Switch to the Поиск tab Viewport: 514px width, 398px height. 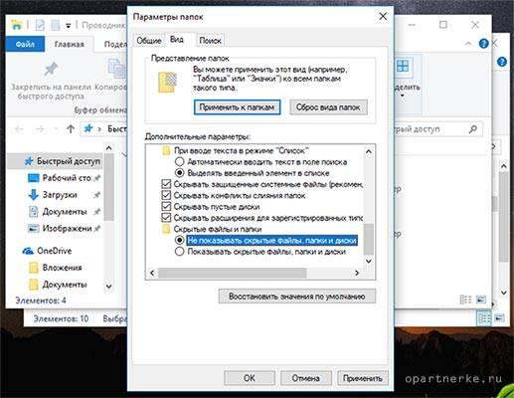[210, 41]
